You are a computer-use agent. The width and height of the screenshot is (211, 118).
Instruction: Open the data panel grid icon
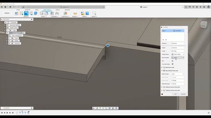click(x=2, y=7)
